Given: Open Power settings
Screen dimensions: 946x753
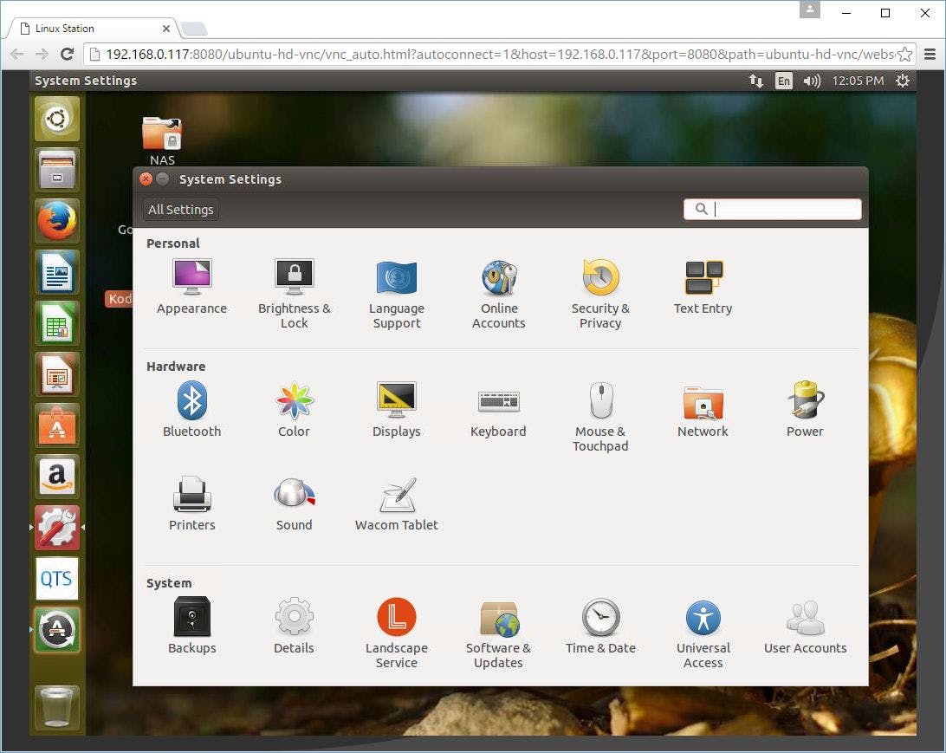Looking at the screenshot, I should click(805, 410).
